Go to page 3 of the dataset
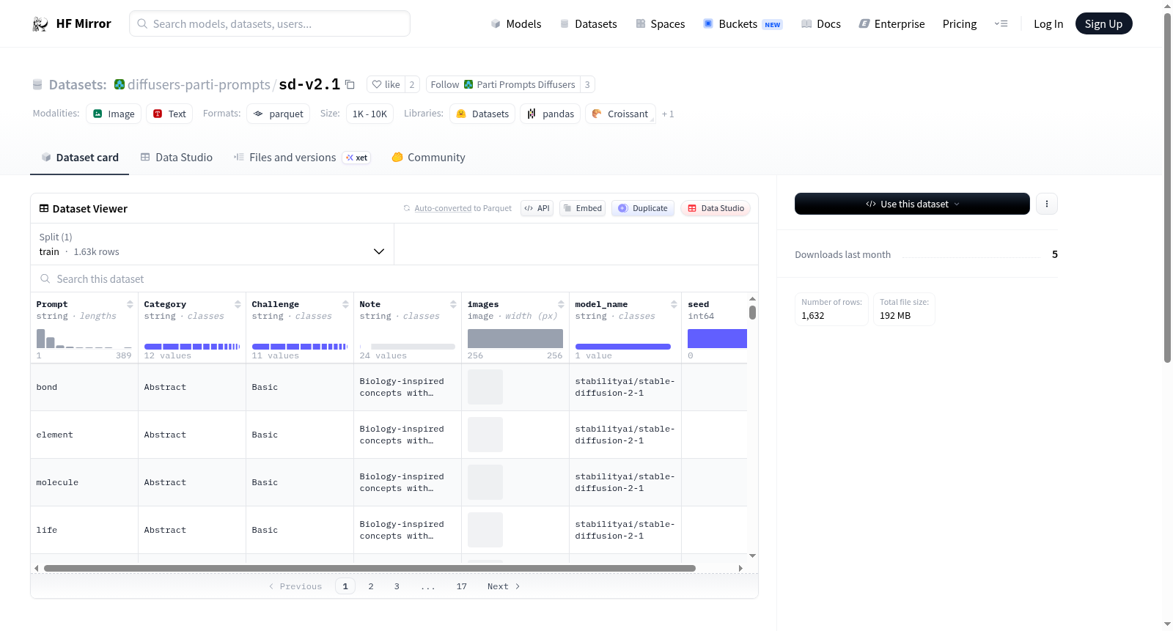The height and width of the screenshot is (631, 1173). click(397, 586)
